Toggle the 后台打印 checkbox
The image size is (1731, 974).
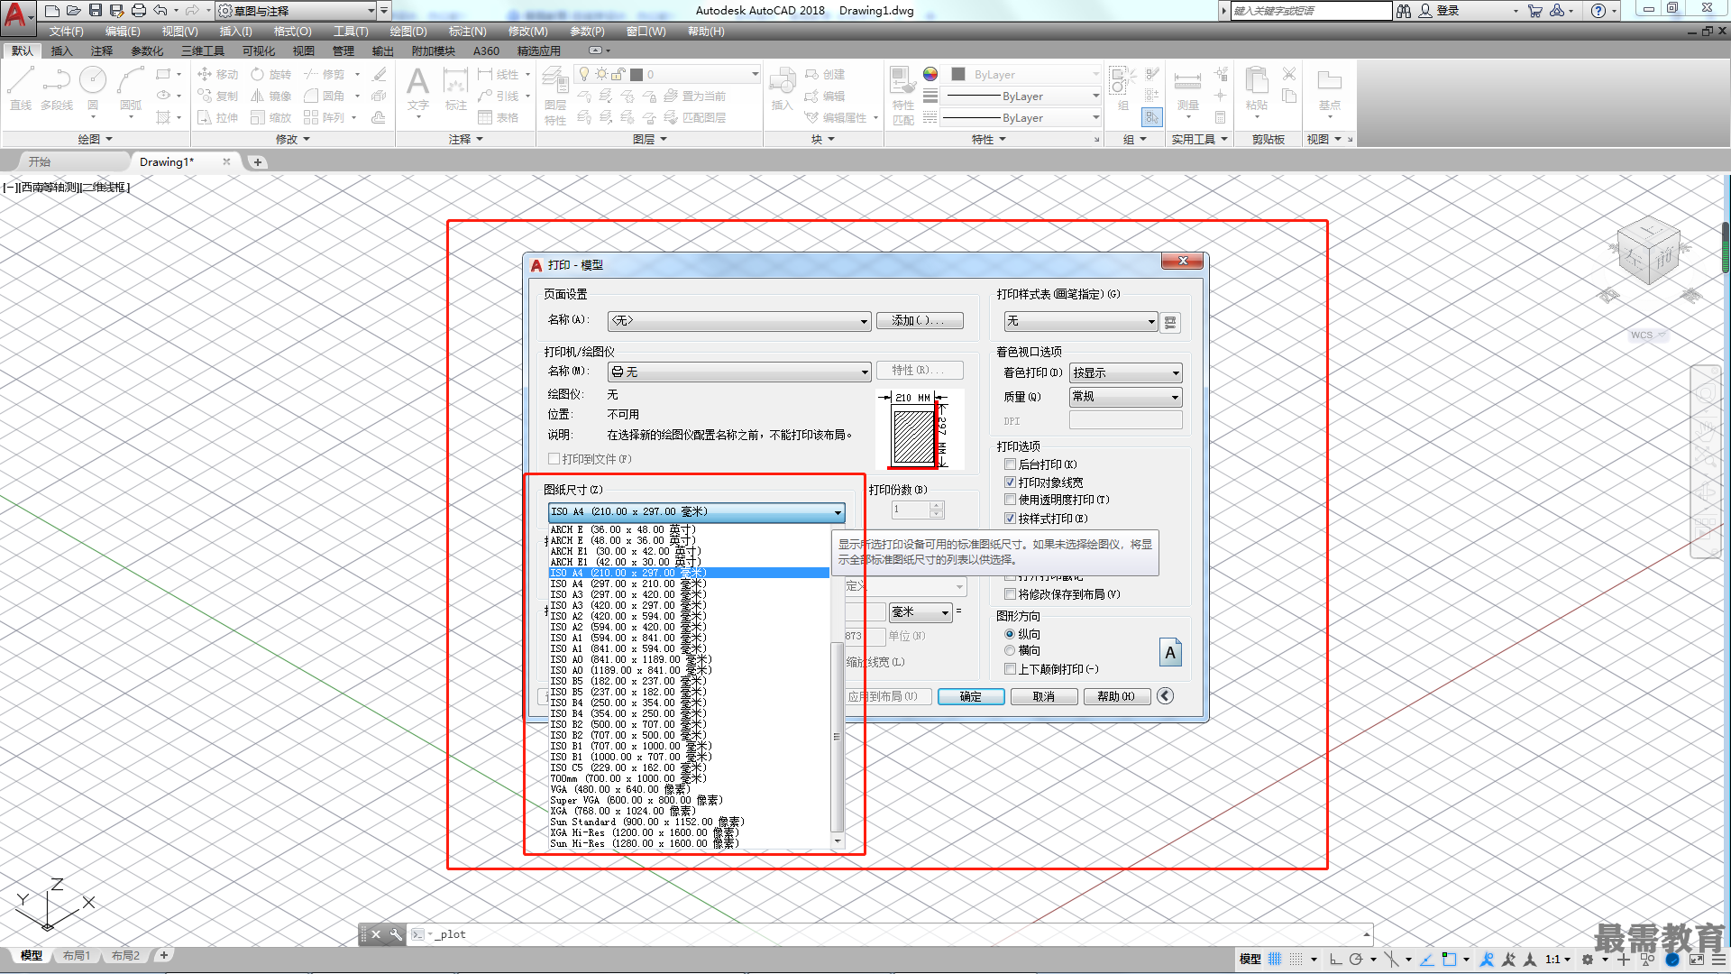(1011, 464)
